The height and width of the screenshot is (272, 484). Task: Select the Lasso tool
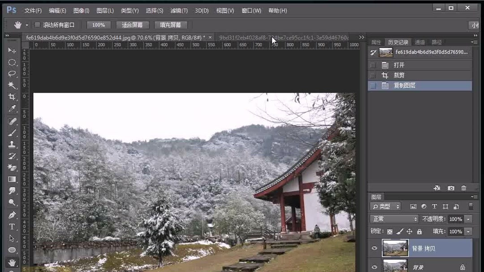pyautogui.click(x=12, y=74)
